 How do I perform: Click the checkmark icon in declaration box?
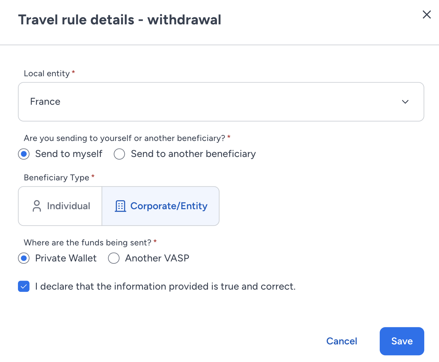coord(24,286)
